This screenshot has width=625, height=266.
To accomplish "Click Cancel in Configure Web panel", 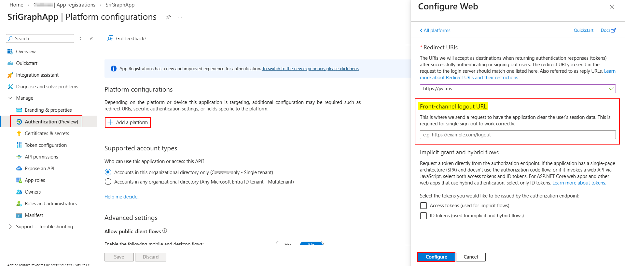I will click(x=471, y=257).
